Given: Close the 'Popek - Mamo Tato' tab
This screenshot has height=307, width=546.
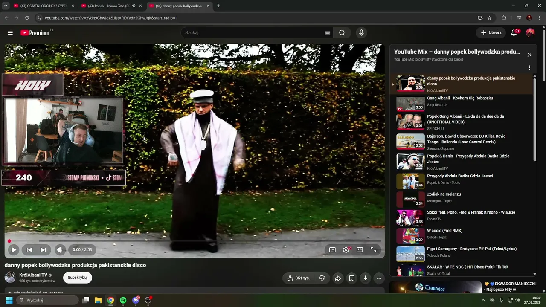Looking at the screenshot, I should point(140,6).
